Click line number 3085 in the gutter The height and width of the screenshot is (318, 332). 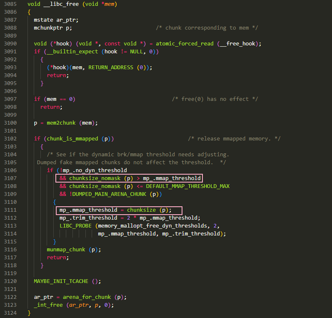10,4
